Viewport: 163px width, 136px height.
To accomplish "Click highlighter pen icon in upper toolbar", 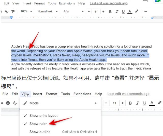I will (137, 11).
